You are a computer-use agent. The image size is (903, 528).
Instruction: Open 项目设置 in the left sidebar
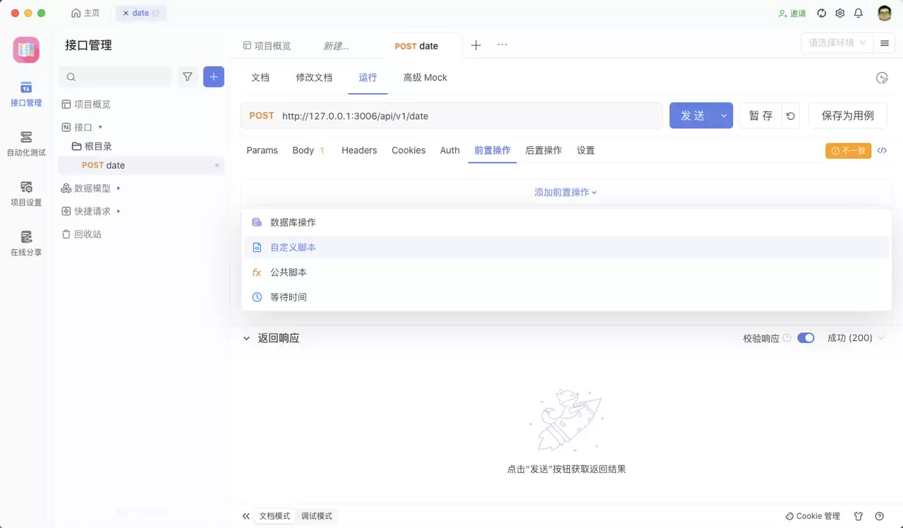click(x=26, y=193)
